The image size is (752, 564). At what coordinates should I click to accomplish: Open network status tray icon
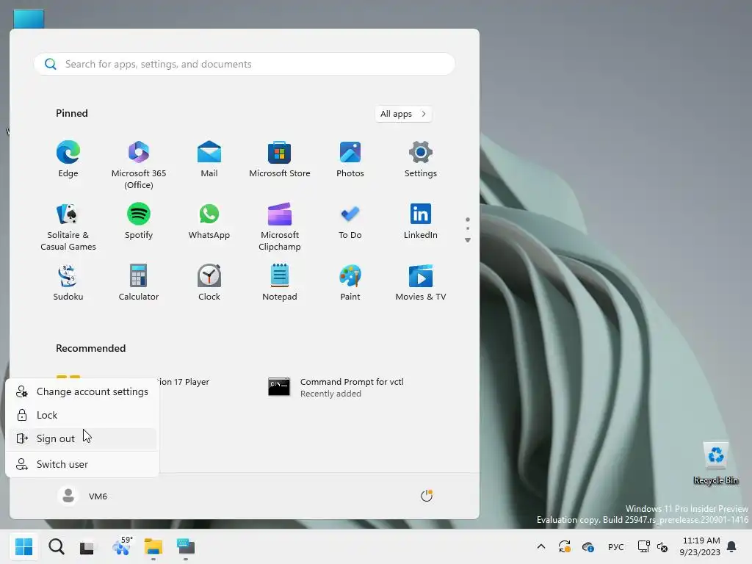[643, 546]
